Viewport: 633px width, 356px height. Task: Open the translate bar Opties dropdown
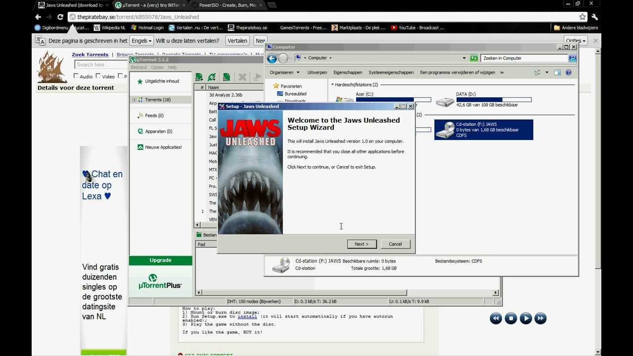point(576,41)
